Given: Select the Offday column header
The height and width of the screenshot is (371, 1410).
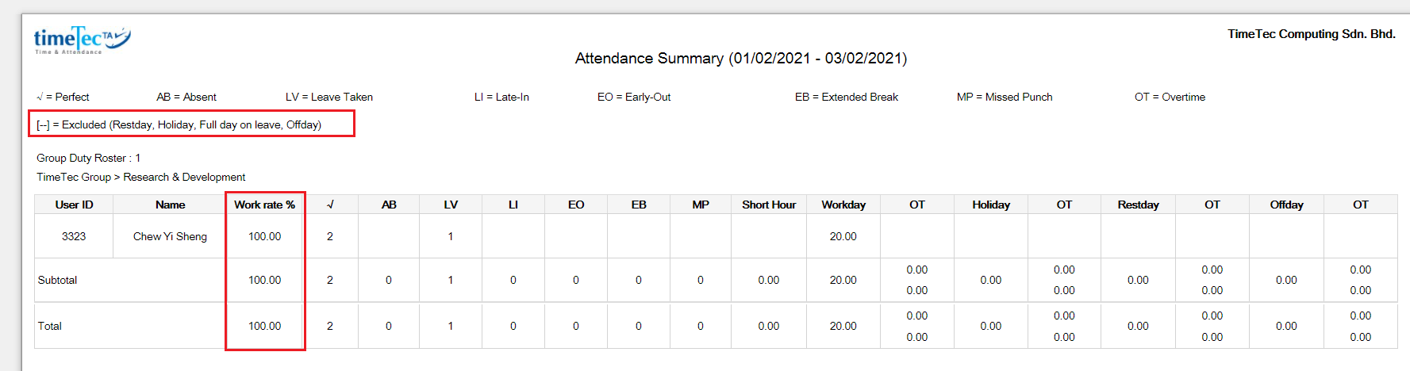Looking at the screenshot, I should 1286,205.
